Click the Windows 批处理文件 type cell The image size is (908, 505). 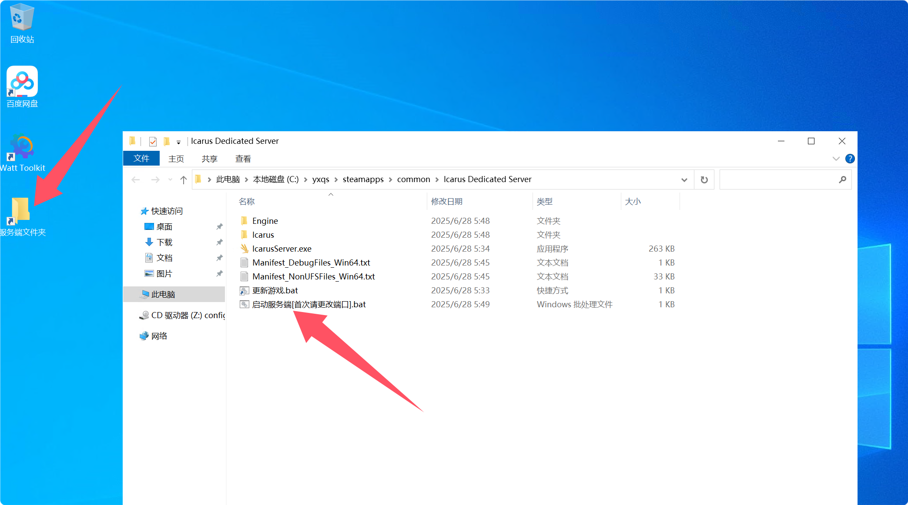tap(574, 304)
